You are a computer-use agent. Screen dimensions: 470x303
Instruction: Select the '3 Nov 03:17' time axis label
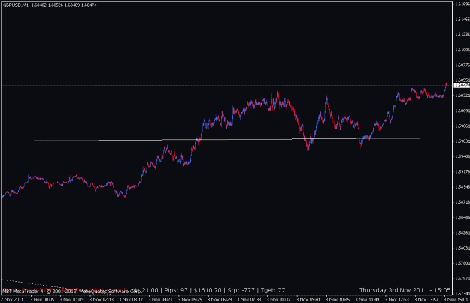pos(131,299)
